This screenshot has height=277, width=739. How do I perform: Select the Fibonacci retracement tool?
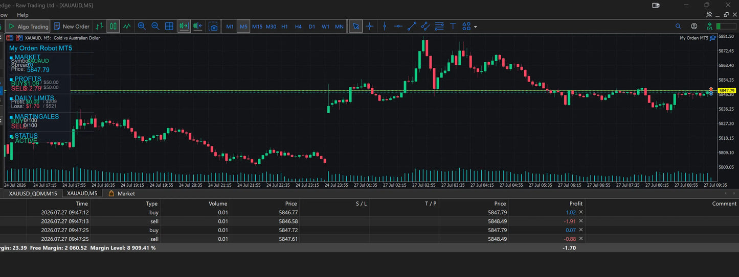click(x=439, y=27)
